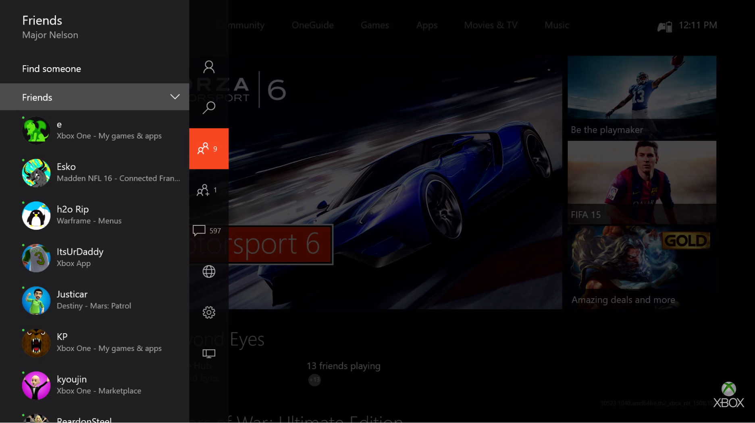Select Justicar's green-shirt avatar
The image size is (755, 423).
pyautogui.click(x=36, y=300)
